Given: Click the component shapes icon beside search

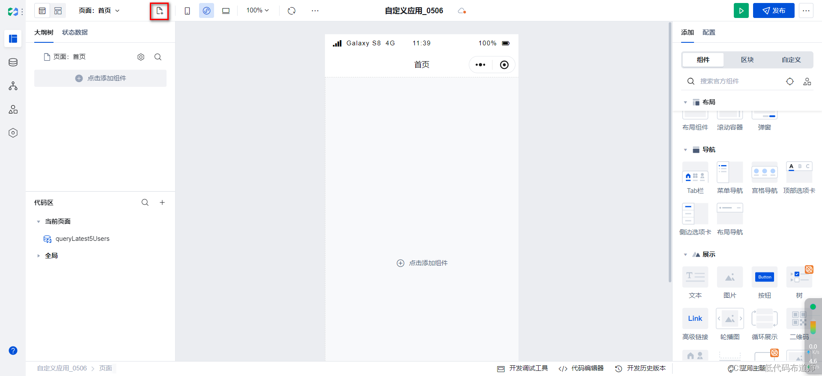Looking at the screenshot, I should click(x=807, y=81).
